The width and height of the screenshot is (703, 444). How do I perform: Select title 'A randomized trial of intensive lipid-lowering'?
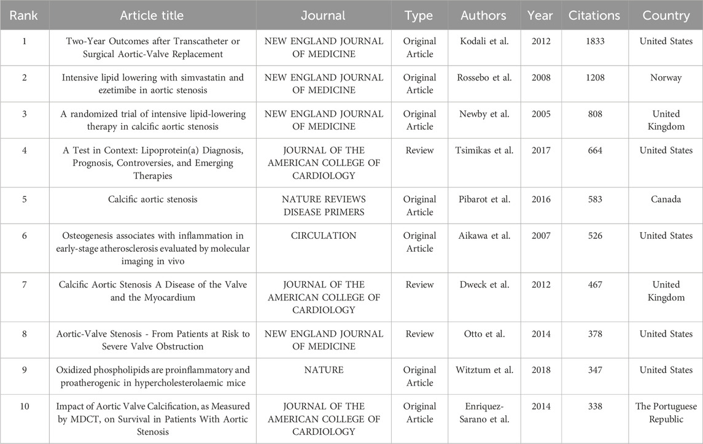153,120
